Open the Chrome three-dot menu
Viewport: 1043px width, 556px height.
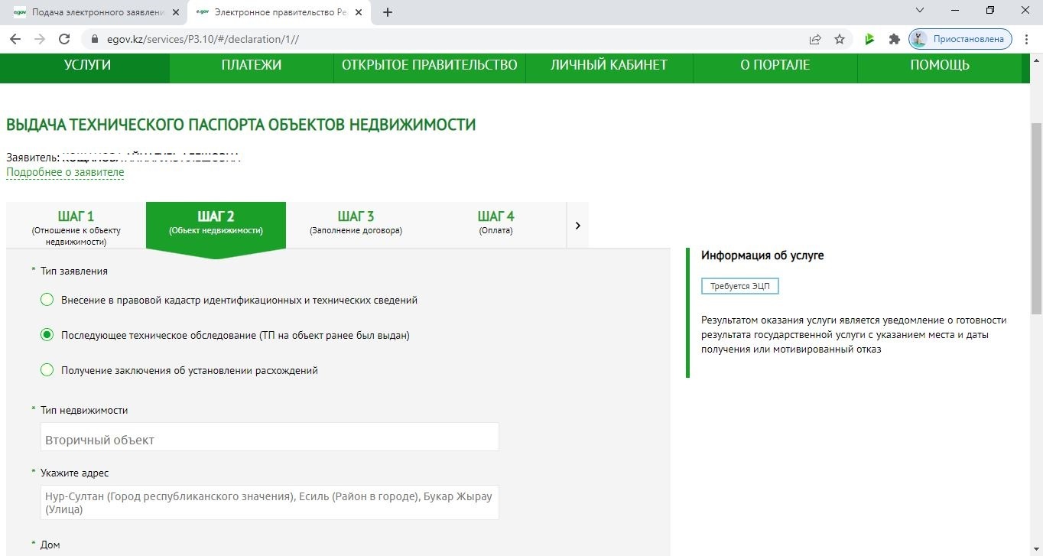(1027, 39)
